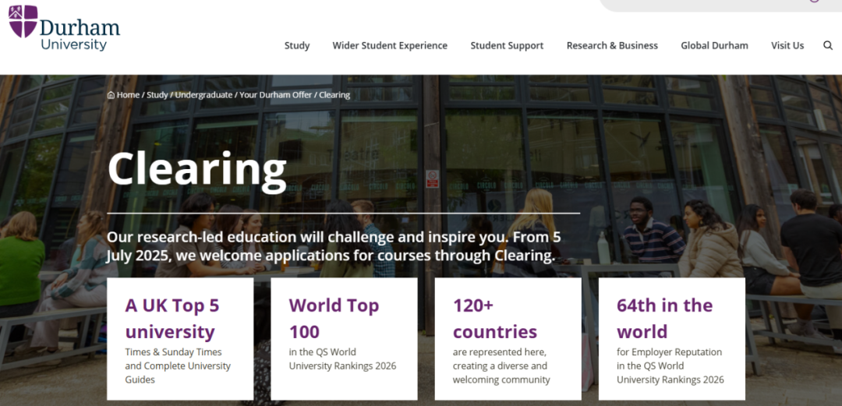Click 'are represented here' description text

(501, 365)
